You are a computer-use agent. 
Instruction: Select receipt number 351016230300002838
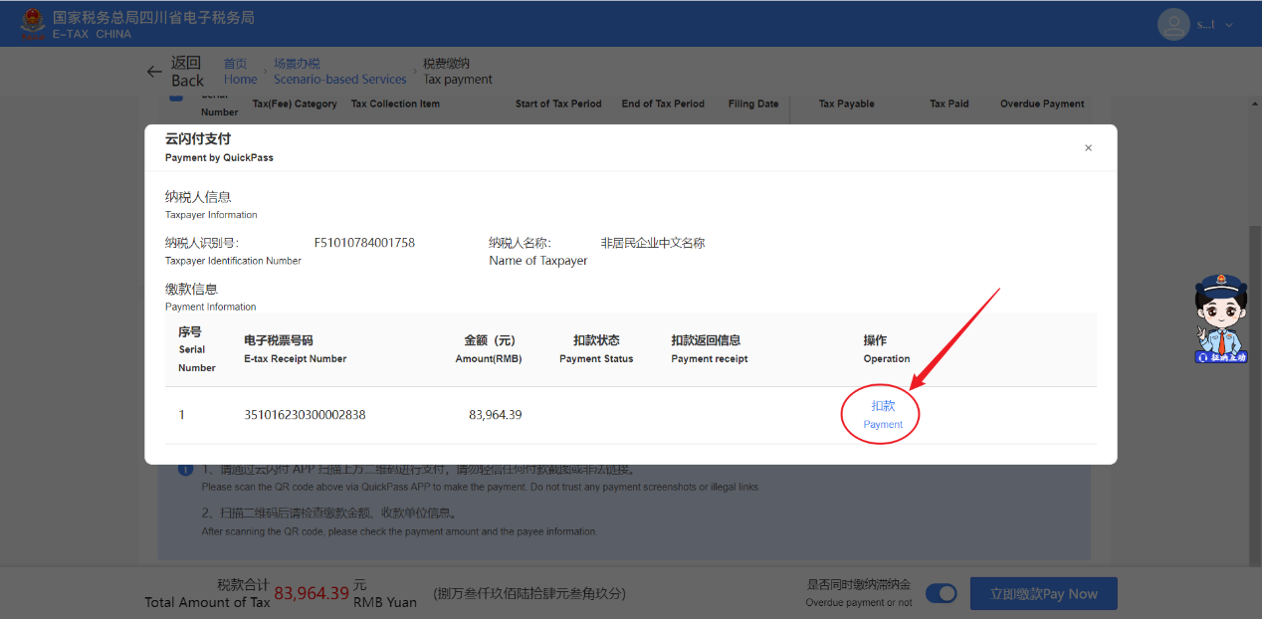tap(305, 415)
